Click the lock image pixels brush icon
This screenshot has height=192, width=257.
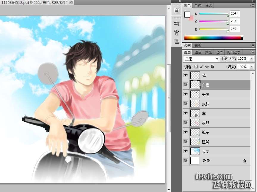201,67
